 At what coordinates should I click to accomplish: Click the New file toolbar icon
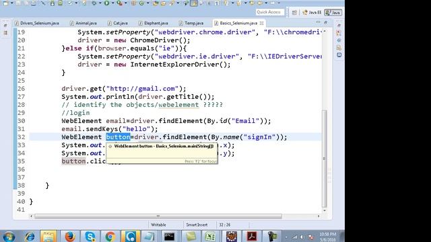coord(5,3)
